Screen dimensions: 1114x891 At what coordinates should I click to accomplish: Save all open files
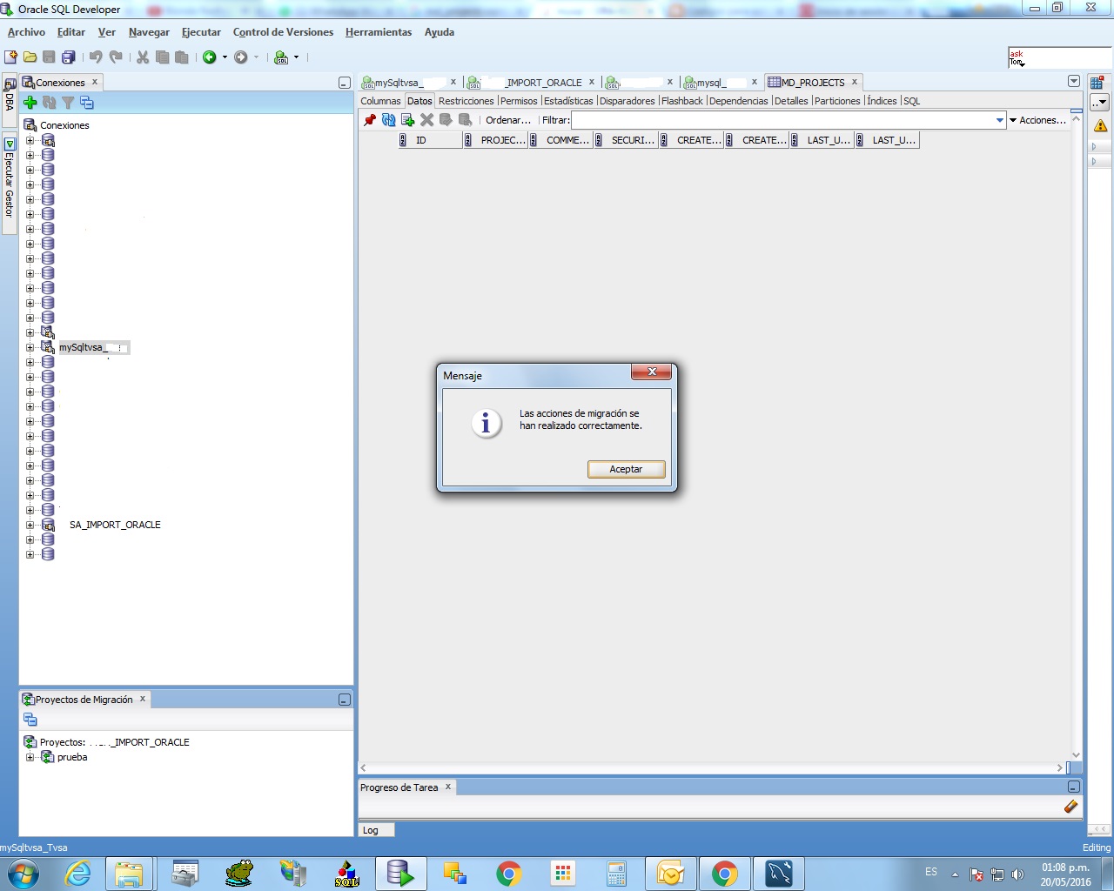point(70,57)
